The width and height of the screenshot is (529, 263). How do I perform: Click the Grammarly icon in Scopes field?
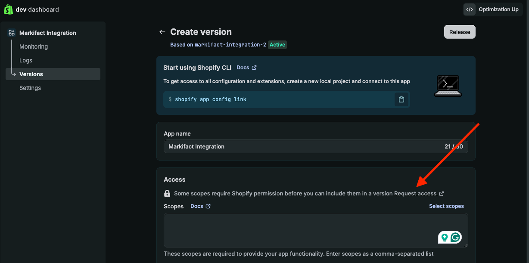pyautogui.click(x=456, y=237)
